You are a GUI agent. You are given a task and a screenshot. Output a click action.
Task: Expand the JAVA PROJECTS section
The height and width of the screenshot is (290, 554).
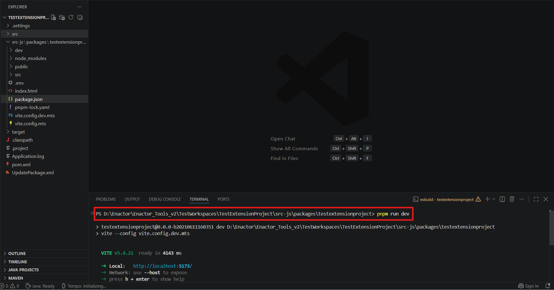click(x=45, y=270)
